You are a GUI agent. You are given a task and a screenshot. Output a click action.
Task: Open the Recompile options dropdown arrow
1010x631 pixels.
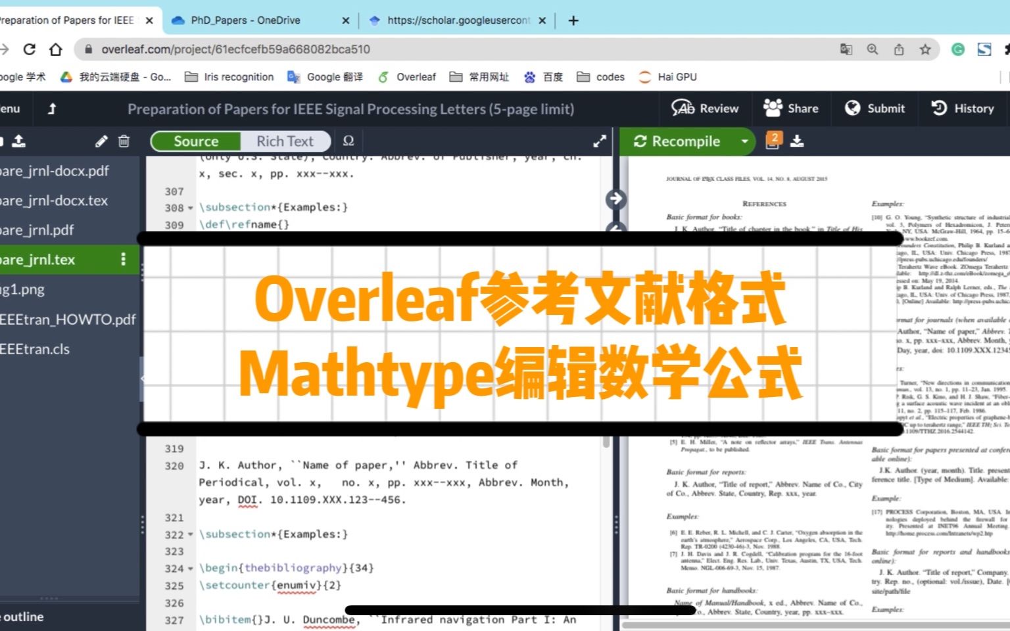click(744, 141)
